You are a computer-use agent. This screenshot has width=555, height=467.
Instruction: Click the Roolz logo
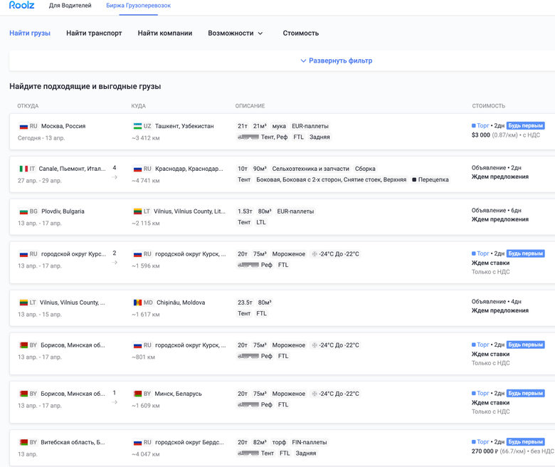[x=21, y=6]
